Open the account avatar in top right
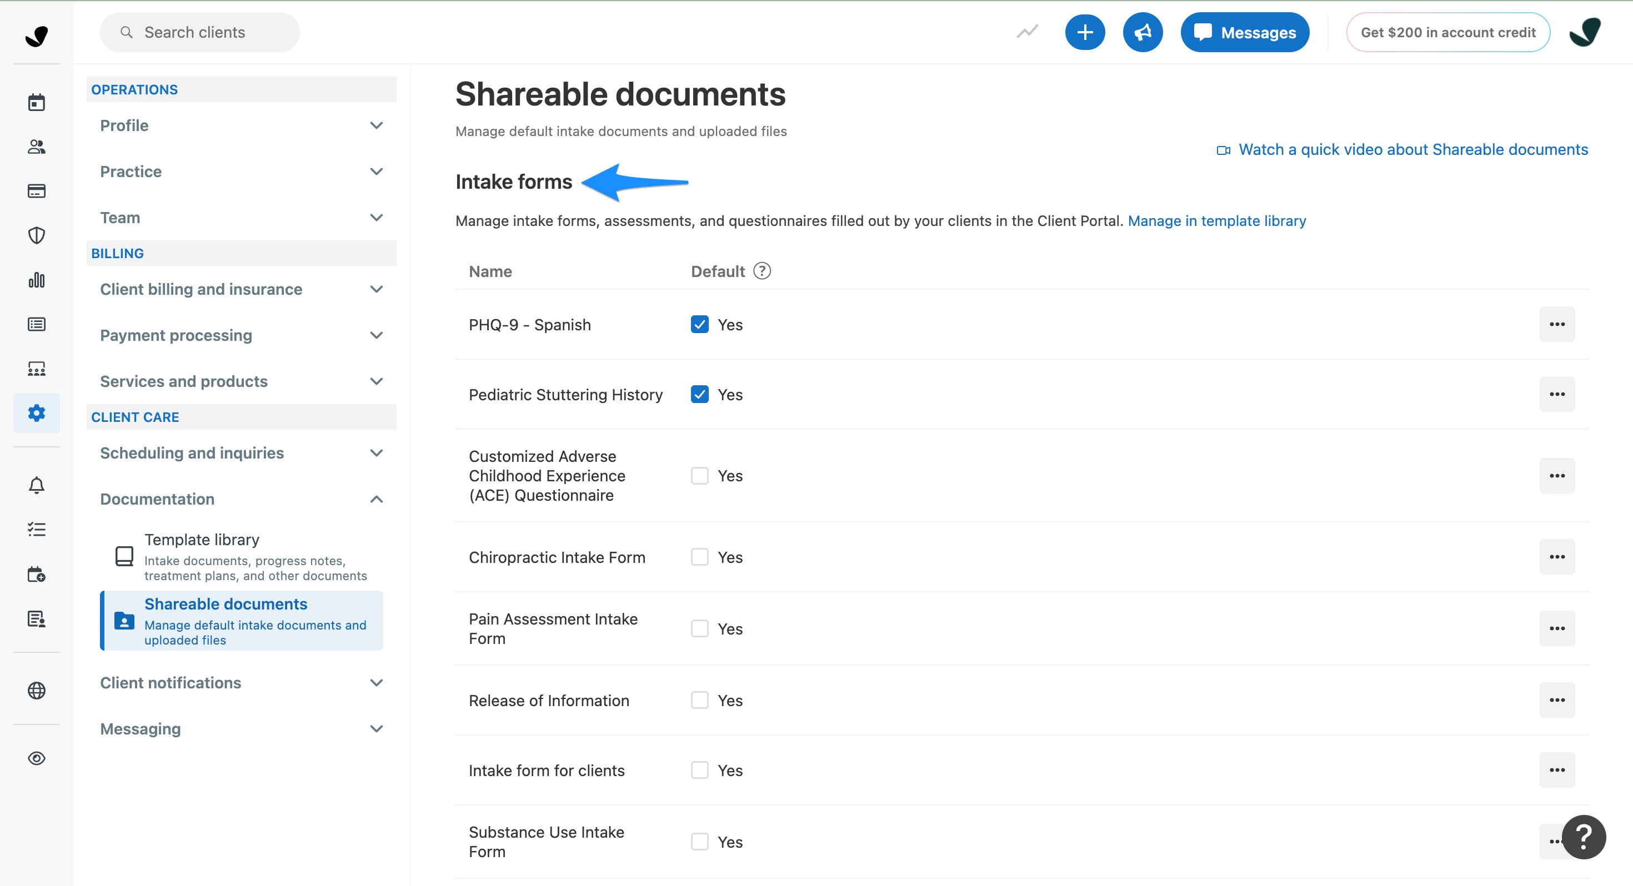 pos(1584,32)
